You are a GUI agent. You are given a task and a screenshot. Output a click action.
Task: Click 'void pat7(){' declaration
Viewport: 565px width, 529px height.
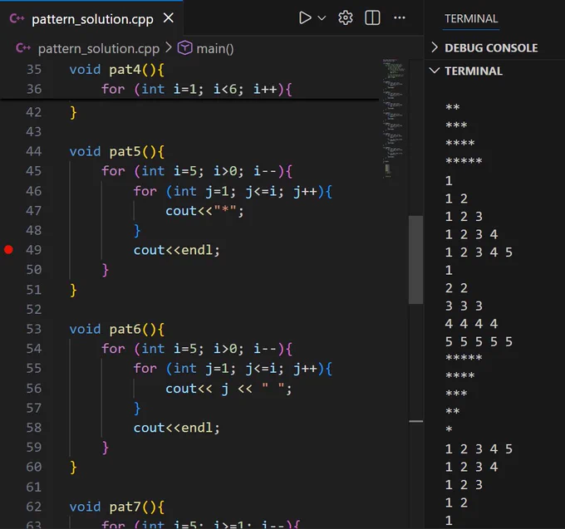117,507
